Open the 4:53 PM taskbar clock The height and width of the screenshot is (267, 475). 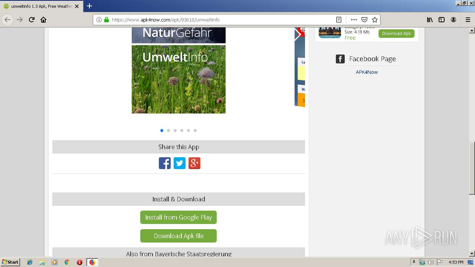pyautogui.click(x=456, y=262)
